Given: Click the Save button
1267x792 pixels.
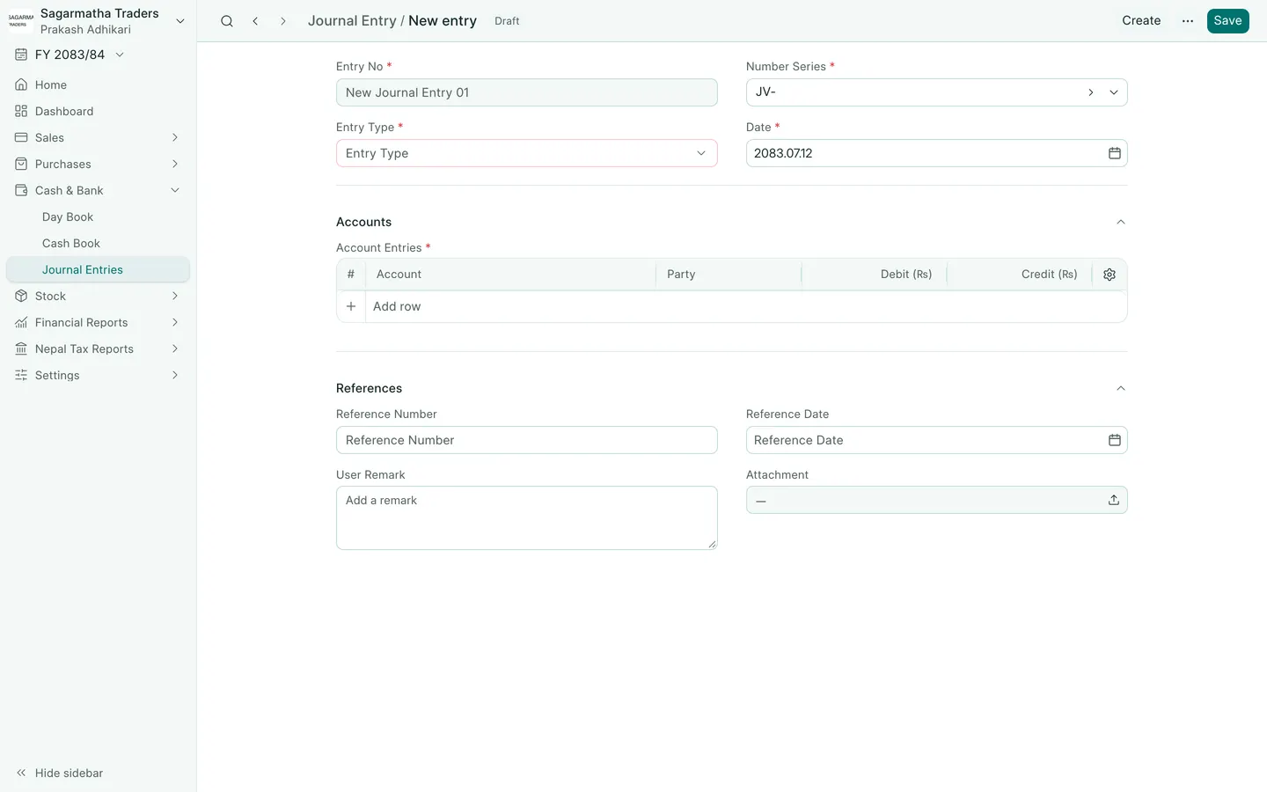Looking at the screenshot, I should 1227,21.
